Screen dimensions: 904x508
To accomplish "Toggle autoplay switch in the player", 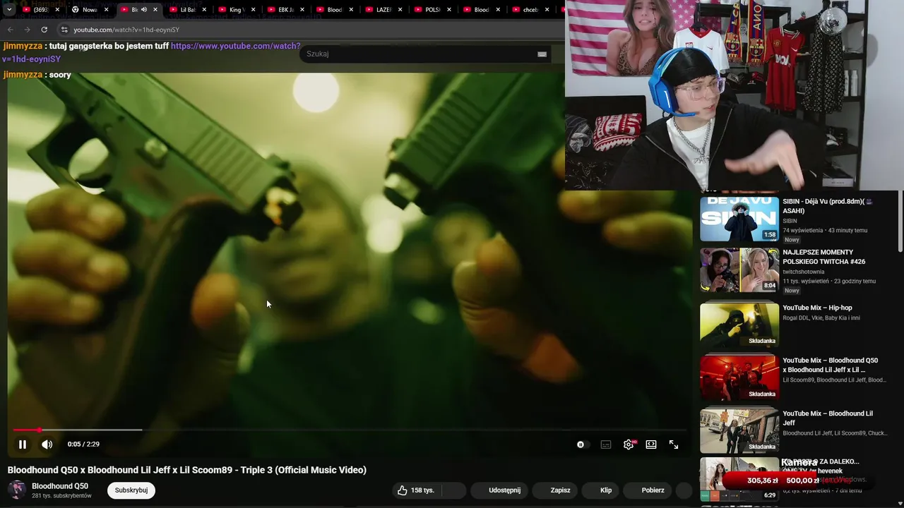I will [x=581, y=445].
